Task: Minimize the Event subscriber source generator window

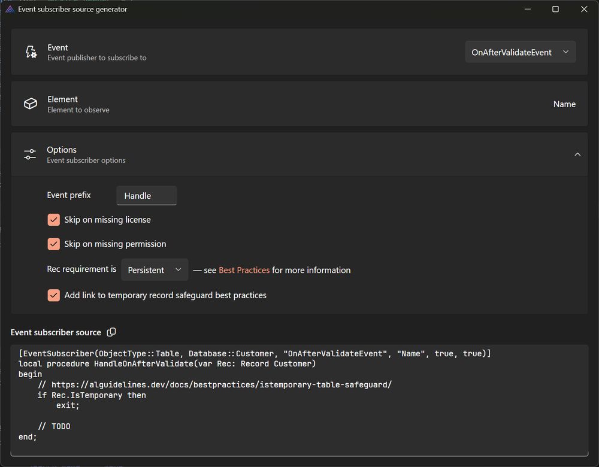Action: click(x=528, y=9)
